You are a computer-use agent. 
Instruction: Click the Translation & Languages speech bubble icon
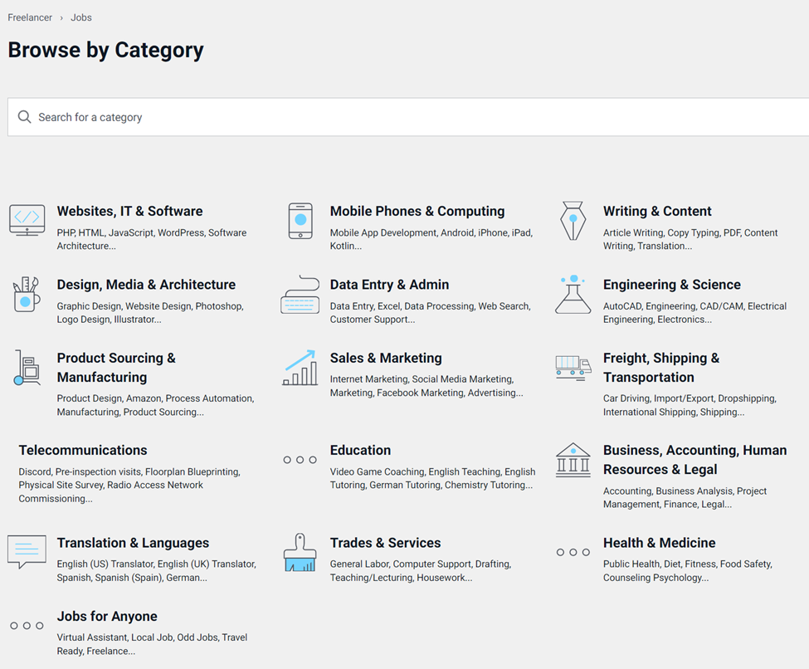coord(27,551)
